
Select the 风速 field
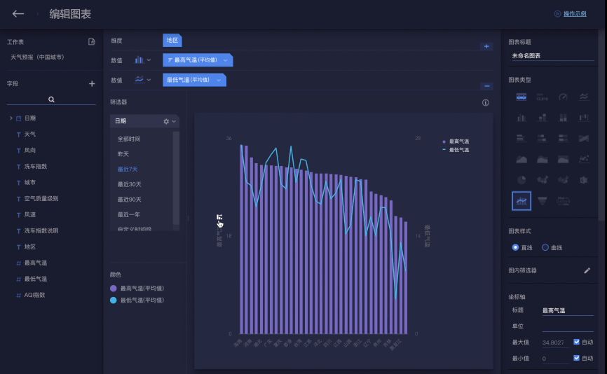click(30, 214)
